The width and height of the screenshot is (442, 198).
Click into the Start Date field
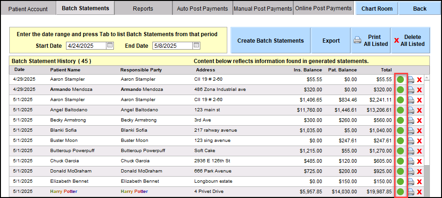[86, 45]
